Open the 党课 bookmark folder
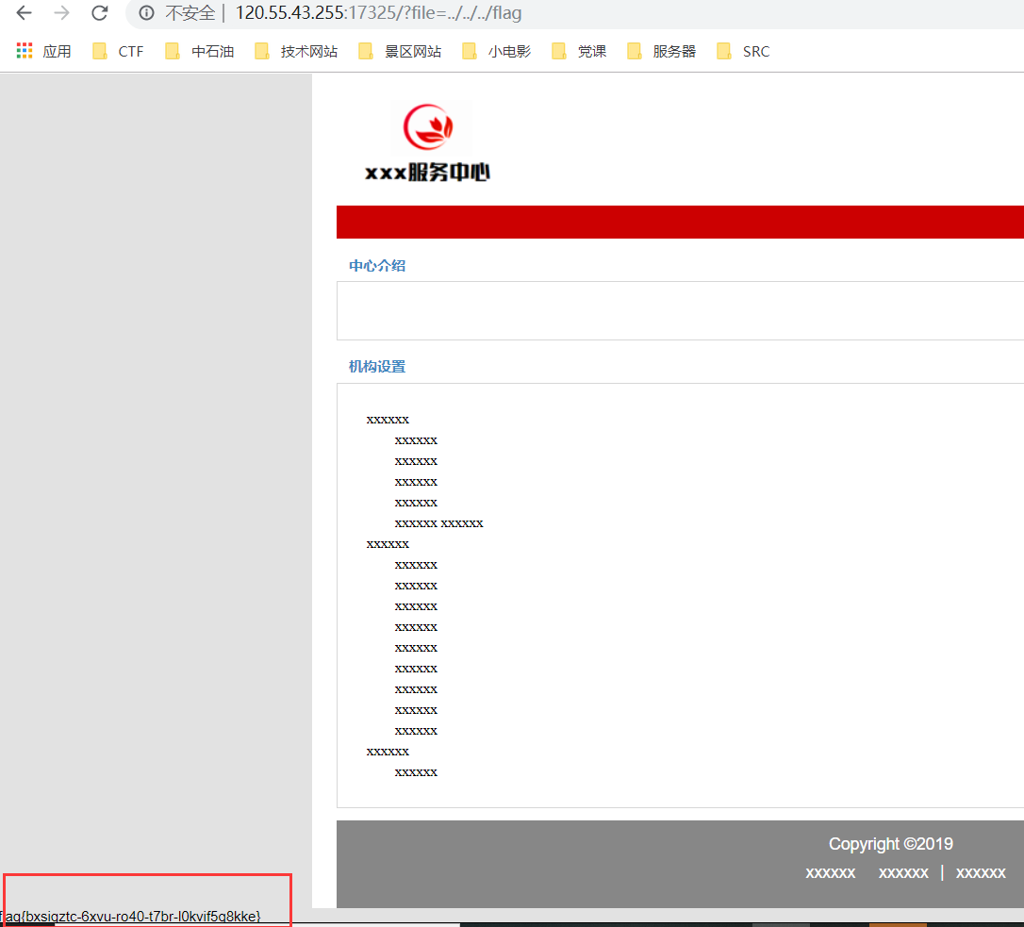The width and height of the screenshot is (1024, 927). (x=579, y=51)
